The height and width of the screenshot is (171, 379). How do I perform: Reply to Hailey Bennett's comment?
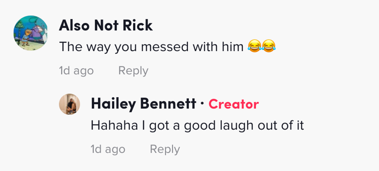165,149
